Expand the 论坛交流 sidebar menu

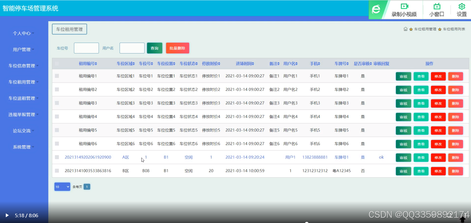pyautogui.click(x=23, y=131)
